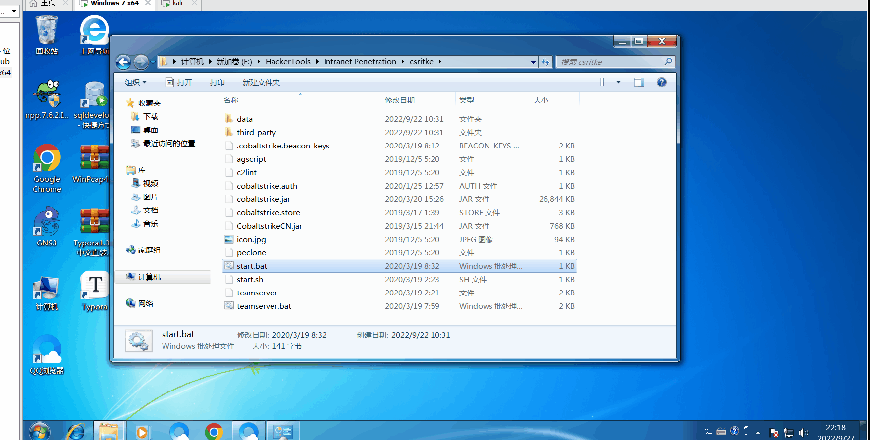Sort files by 类型 column
The height and width of the screenshot is (440, 870).
pyautogui.click(x=492, y=100)
